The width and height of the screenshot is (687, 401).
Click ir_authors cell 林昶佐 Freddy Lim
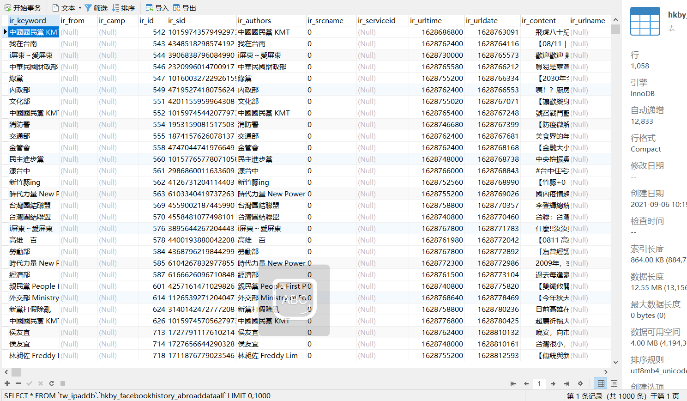click(271, 355)
